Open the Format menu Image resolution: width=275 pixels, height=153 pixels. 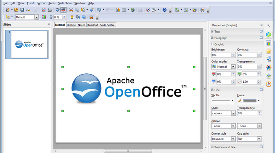click(41, 3)
